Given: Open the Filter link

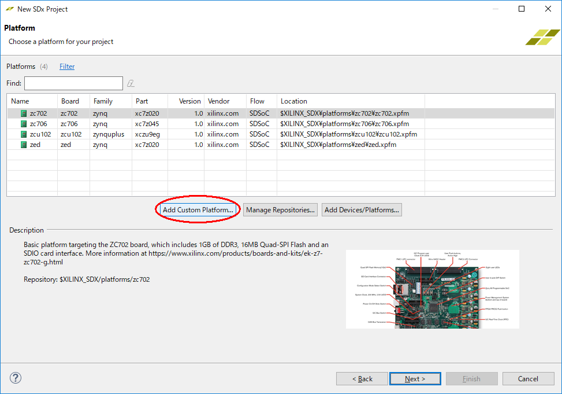Looking at the screenshot, I should 67,67.
